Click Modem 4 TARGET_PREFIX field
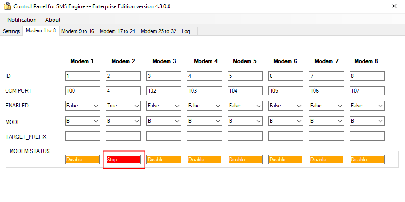This screenshot has height=202, width=405. [x=205, y=137]
